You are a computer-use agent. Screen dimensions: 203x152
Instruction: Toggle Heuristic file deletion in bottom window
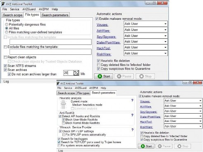click(142, 133)
